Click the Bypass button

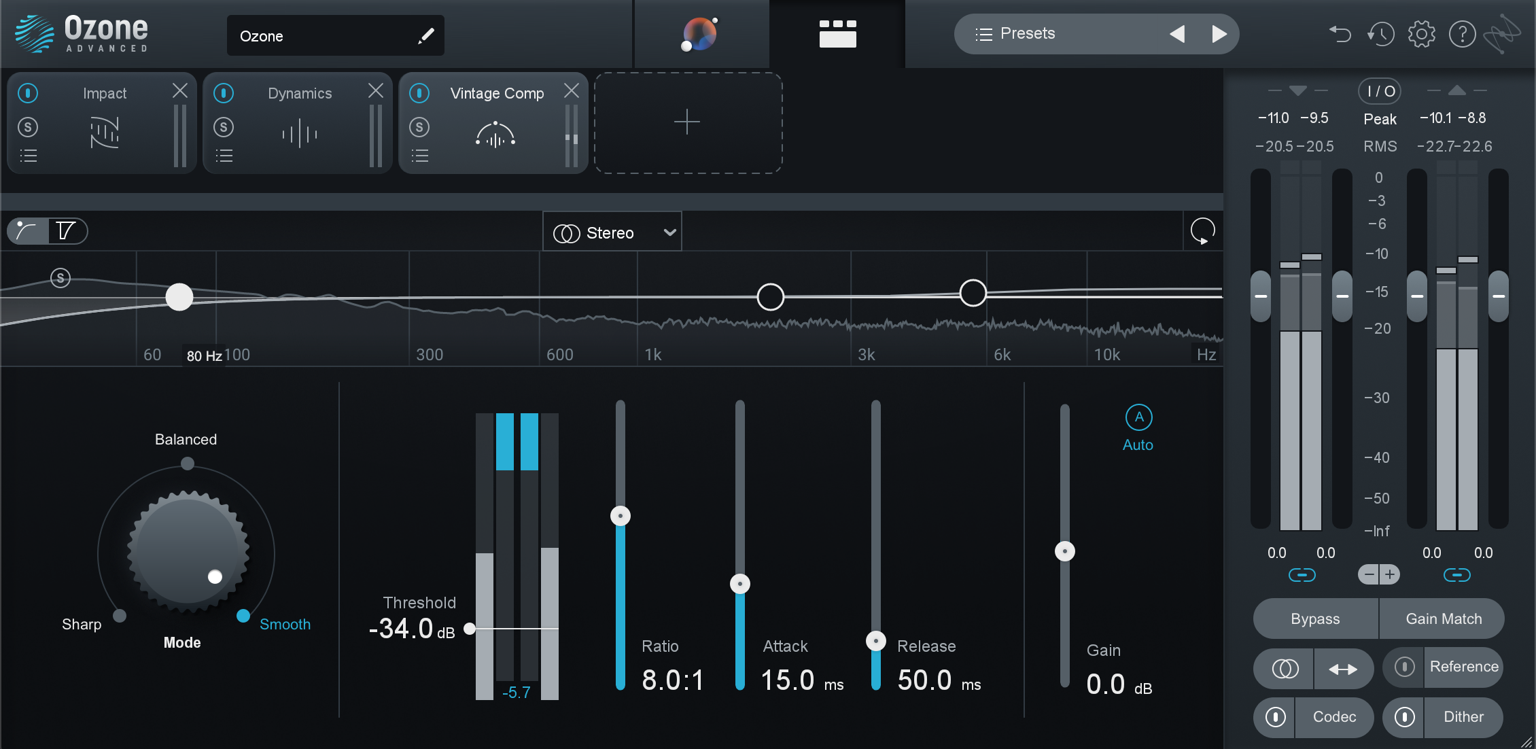coord(1315,619)
